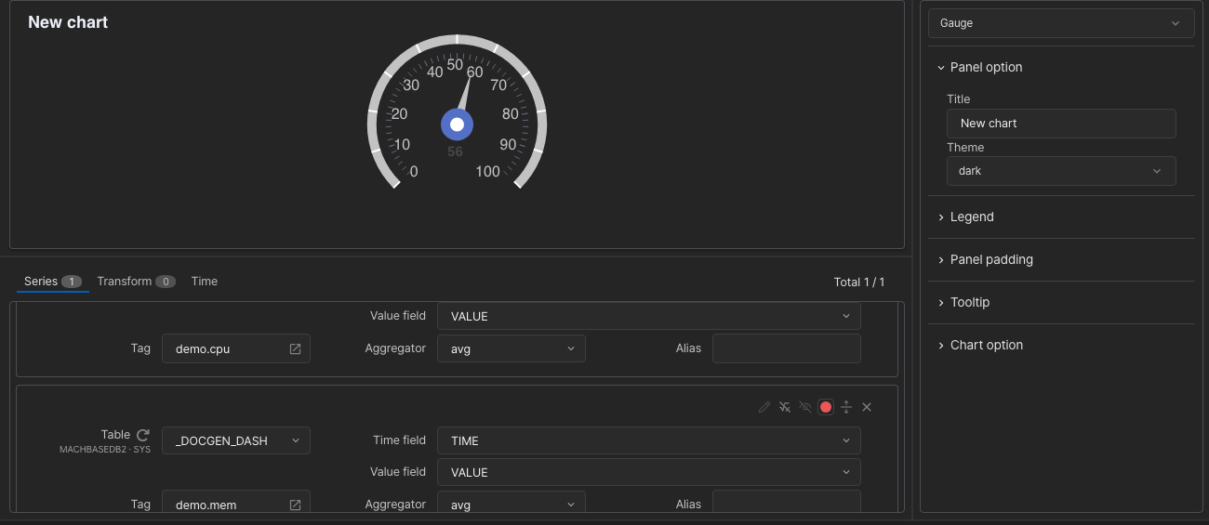Open the _DOCGEN_DASH table dropdown
This screenshot has width=1209, height=525.
point(236,440)
